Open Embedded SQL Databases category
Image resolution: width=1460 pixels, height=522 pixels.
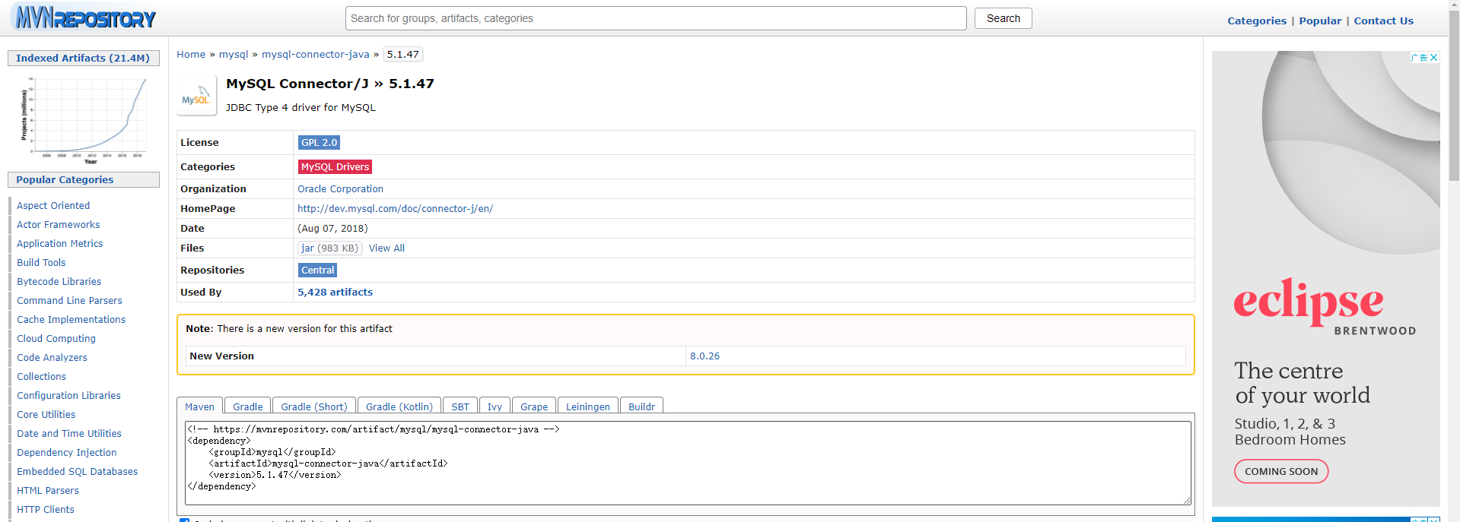click(x=77, y=471)
